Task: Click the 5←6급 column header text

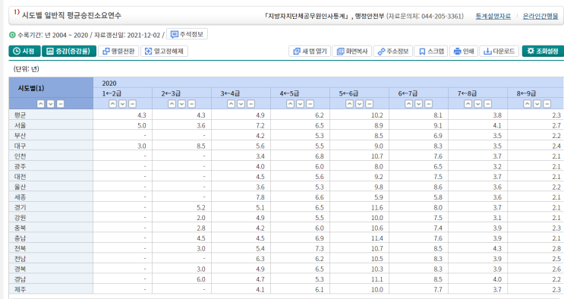Action: (348, 93)
